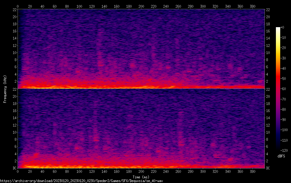Screen dimensions: 291x183
Task: Click the dark blue bottom of the color bar
Action: click(x=278, y=148)
